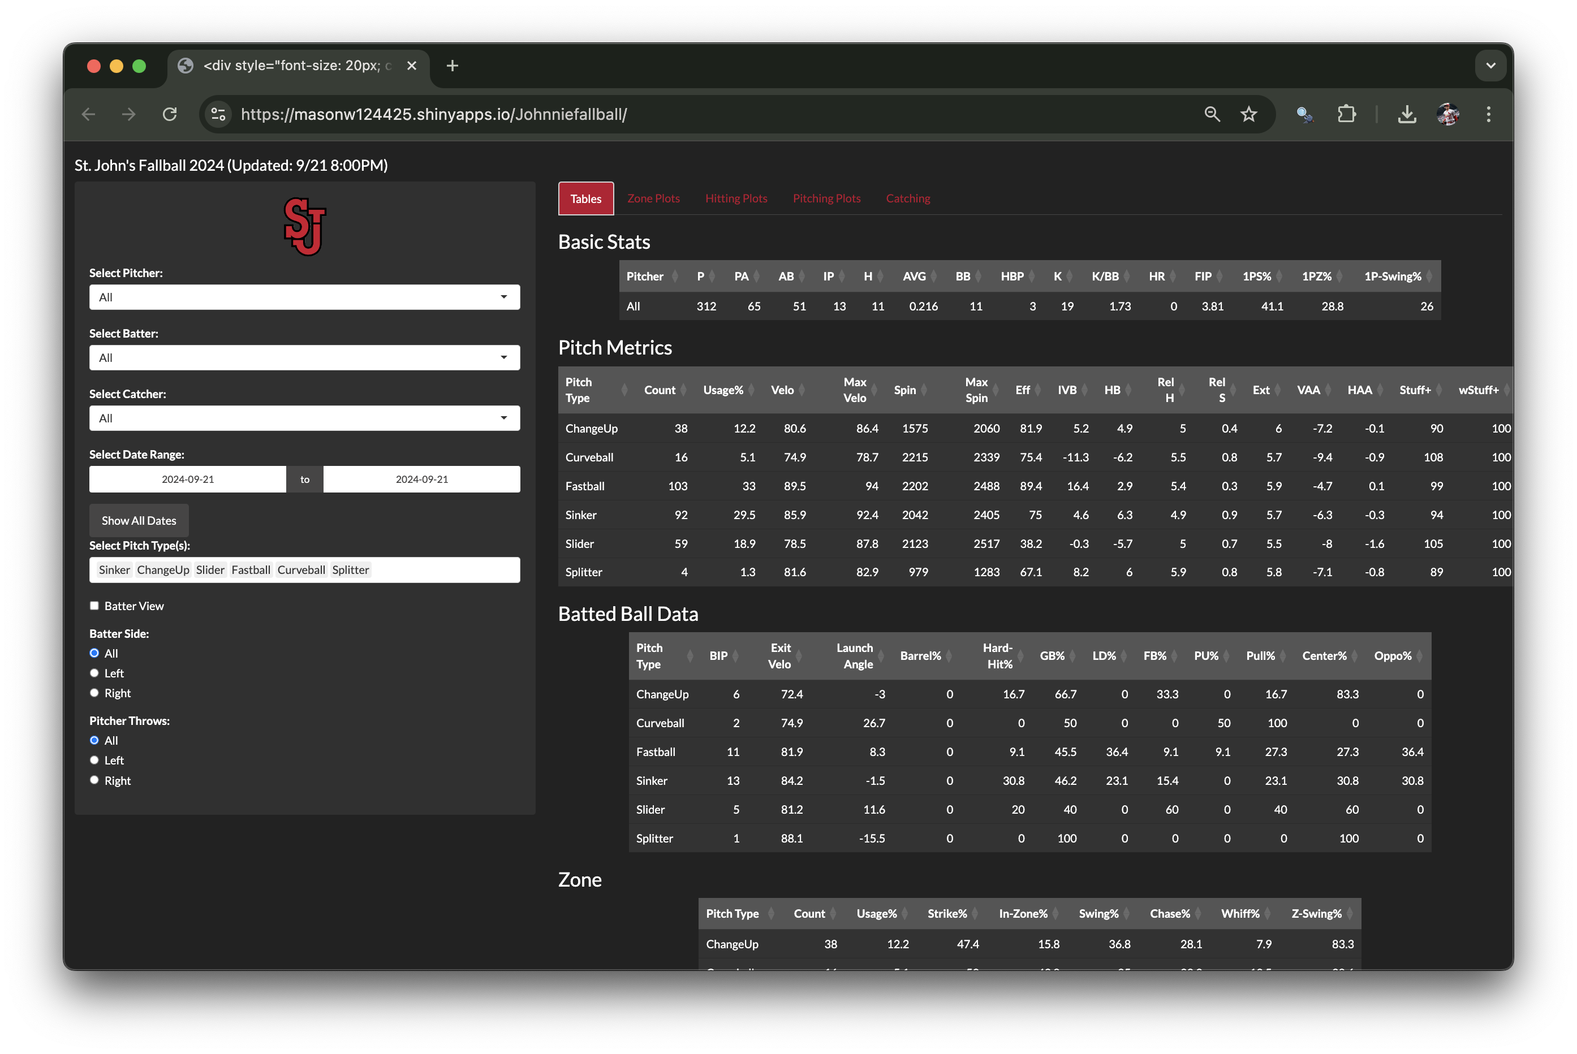Sort Batted Ball Data by Barrel% column
The width and height of the screenshot is (1577, 1054).
tap(925, 656)
